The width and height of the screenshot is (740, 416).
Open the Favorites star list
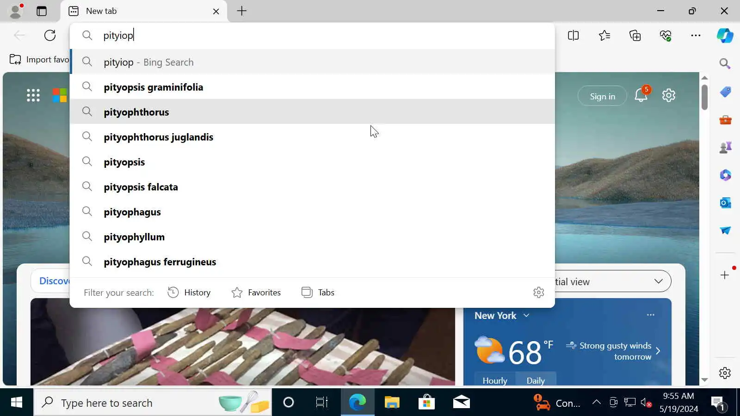coord(604,35)
